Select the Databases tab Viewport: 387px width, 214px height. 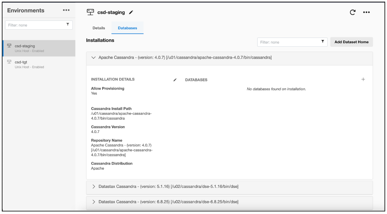point(127,28)
